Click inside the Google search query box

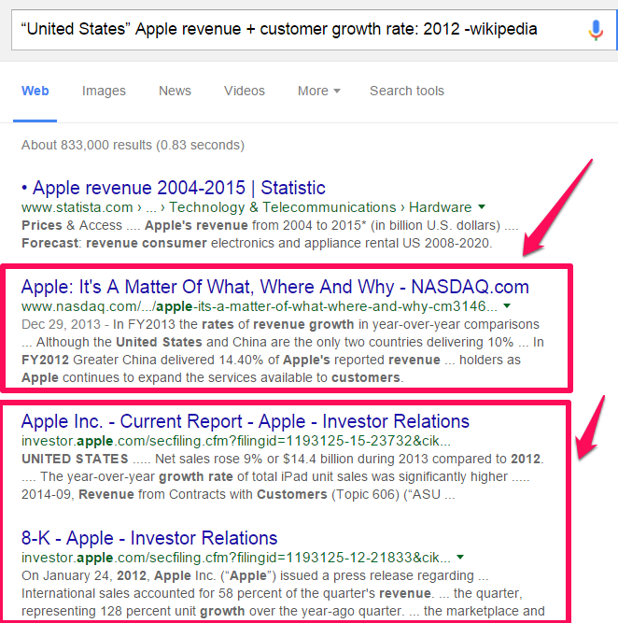[280, 29]
